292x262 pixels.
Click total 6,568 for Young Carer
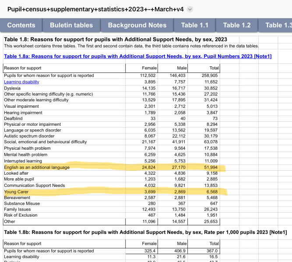pyautogui.click(x=212, y=192)
